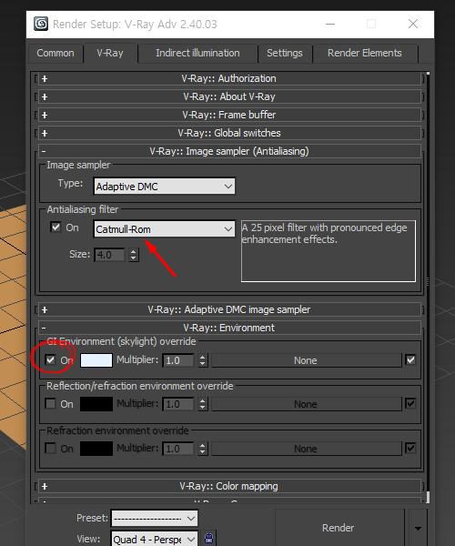455x546 pixels.
Task: Collapse the Image sampler (Antialiasing) rollout
Action: [229, 151]
